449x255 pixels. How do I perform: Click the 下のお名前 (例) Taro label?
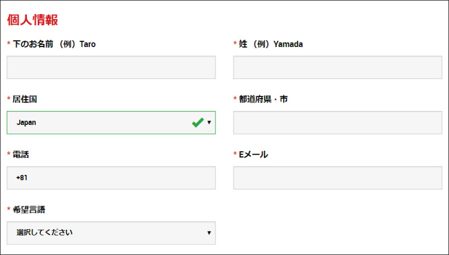(x=54, y=44)
